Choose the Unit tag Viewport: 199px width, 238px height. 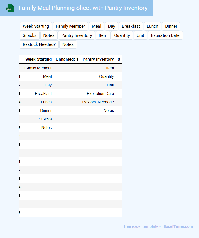(x=140, y=35)
